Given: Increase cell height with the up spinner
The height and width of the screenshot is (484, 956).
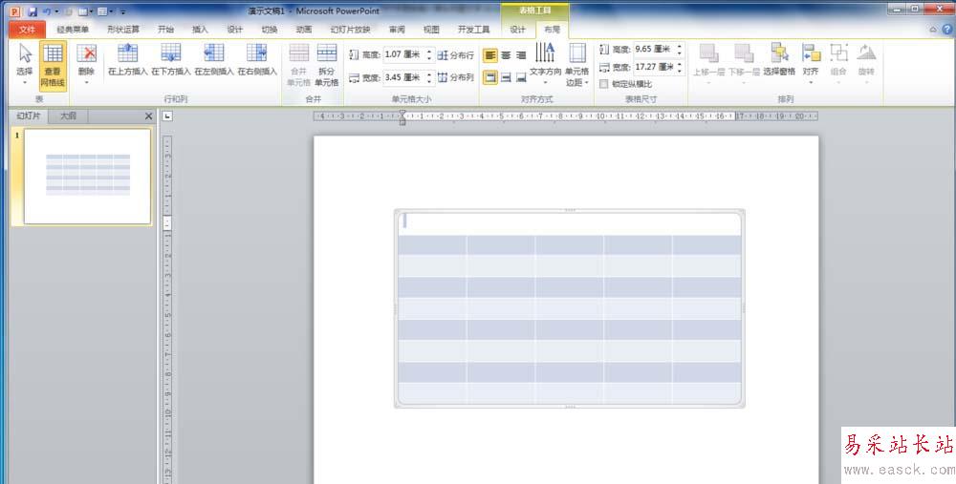Looking at the screenshot, I should pos(430,52).
